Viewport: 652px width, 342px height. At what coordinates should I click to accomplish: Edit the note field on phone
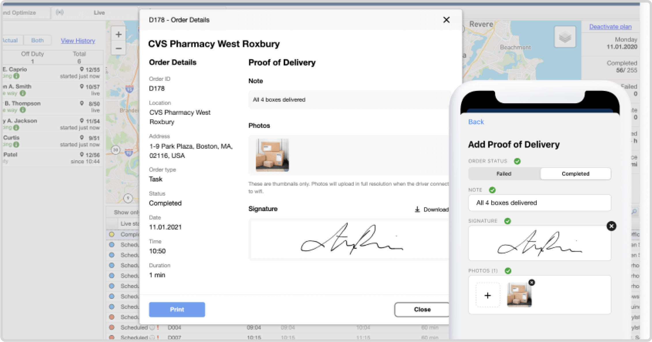540,203
